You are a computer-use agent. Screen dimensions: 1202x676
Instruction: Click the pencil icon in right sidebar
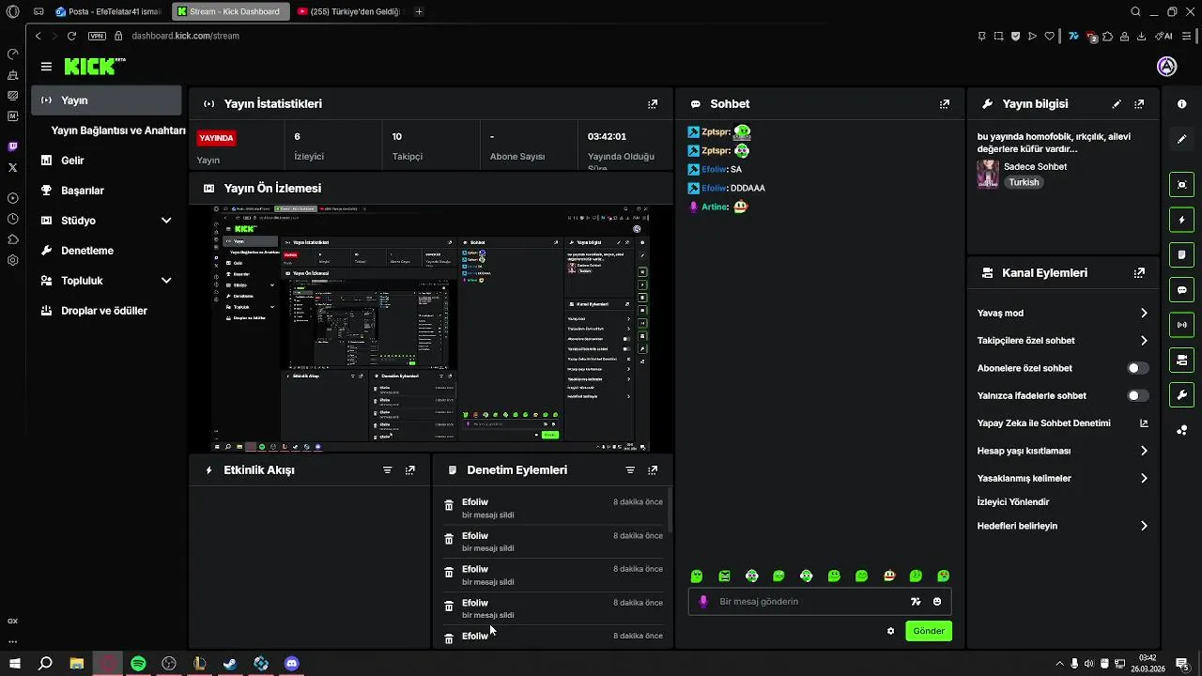click(x=1181, y=139)
